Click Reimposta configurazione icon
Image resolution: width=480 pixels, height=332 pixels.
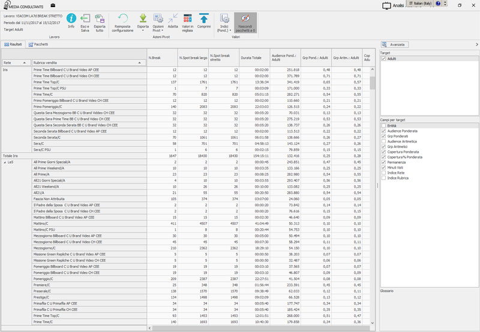point(122,19)
